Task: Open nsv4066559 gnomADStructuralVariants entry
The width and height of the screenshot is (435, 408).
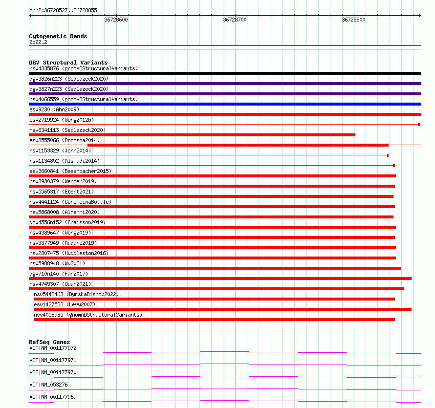Action: [x=84, y=99]
